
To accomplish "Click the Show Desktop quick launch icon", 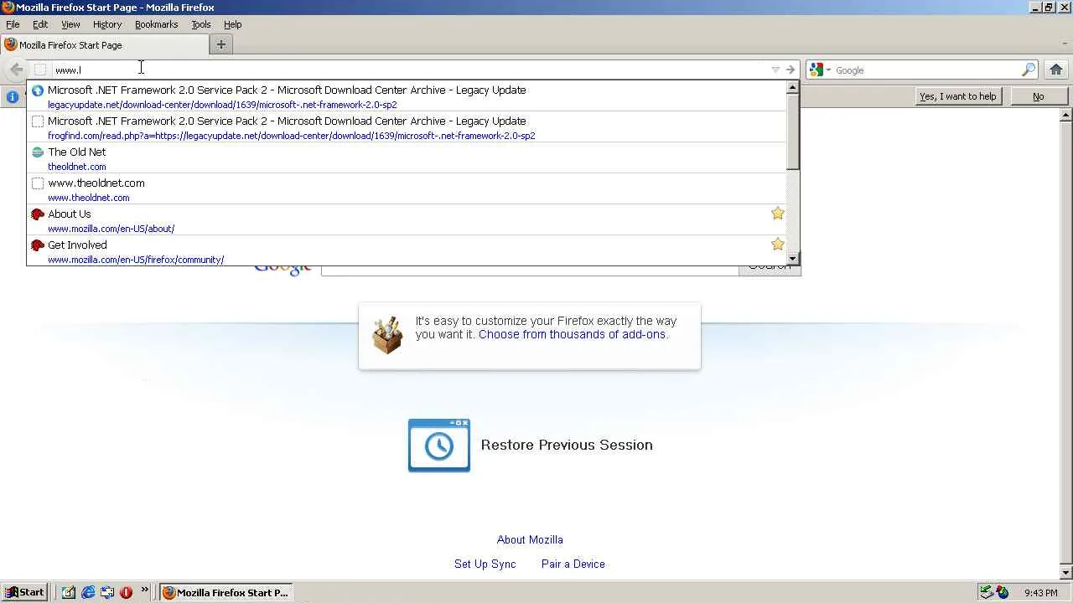I will tap(69, 592).
